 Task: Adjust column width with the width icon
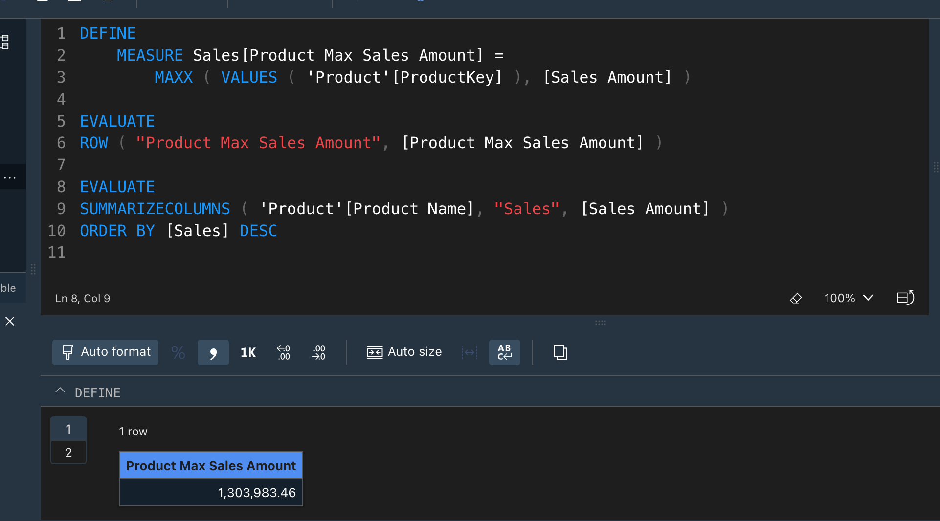click(x=470, y=352)
